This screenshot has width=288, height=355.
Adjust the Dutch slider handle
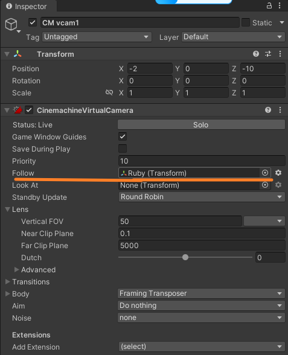[185, 257]
